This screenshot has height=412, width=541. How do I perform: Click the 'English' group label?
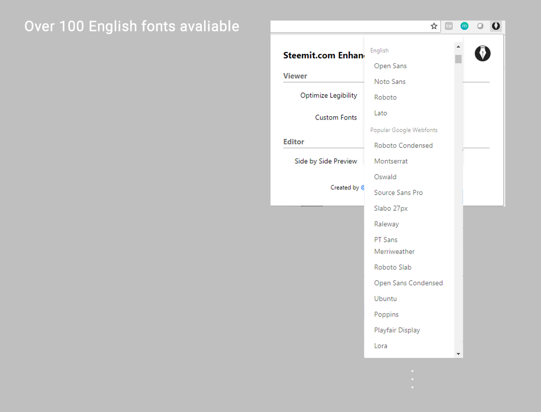point(379,50)
